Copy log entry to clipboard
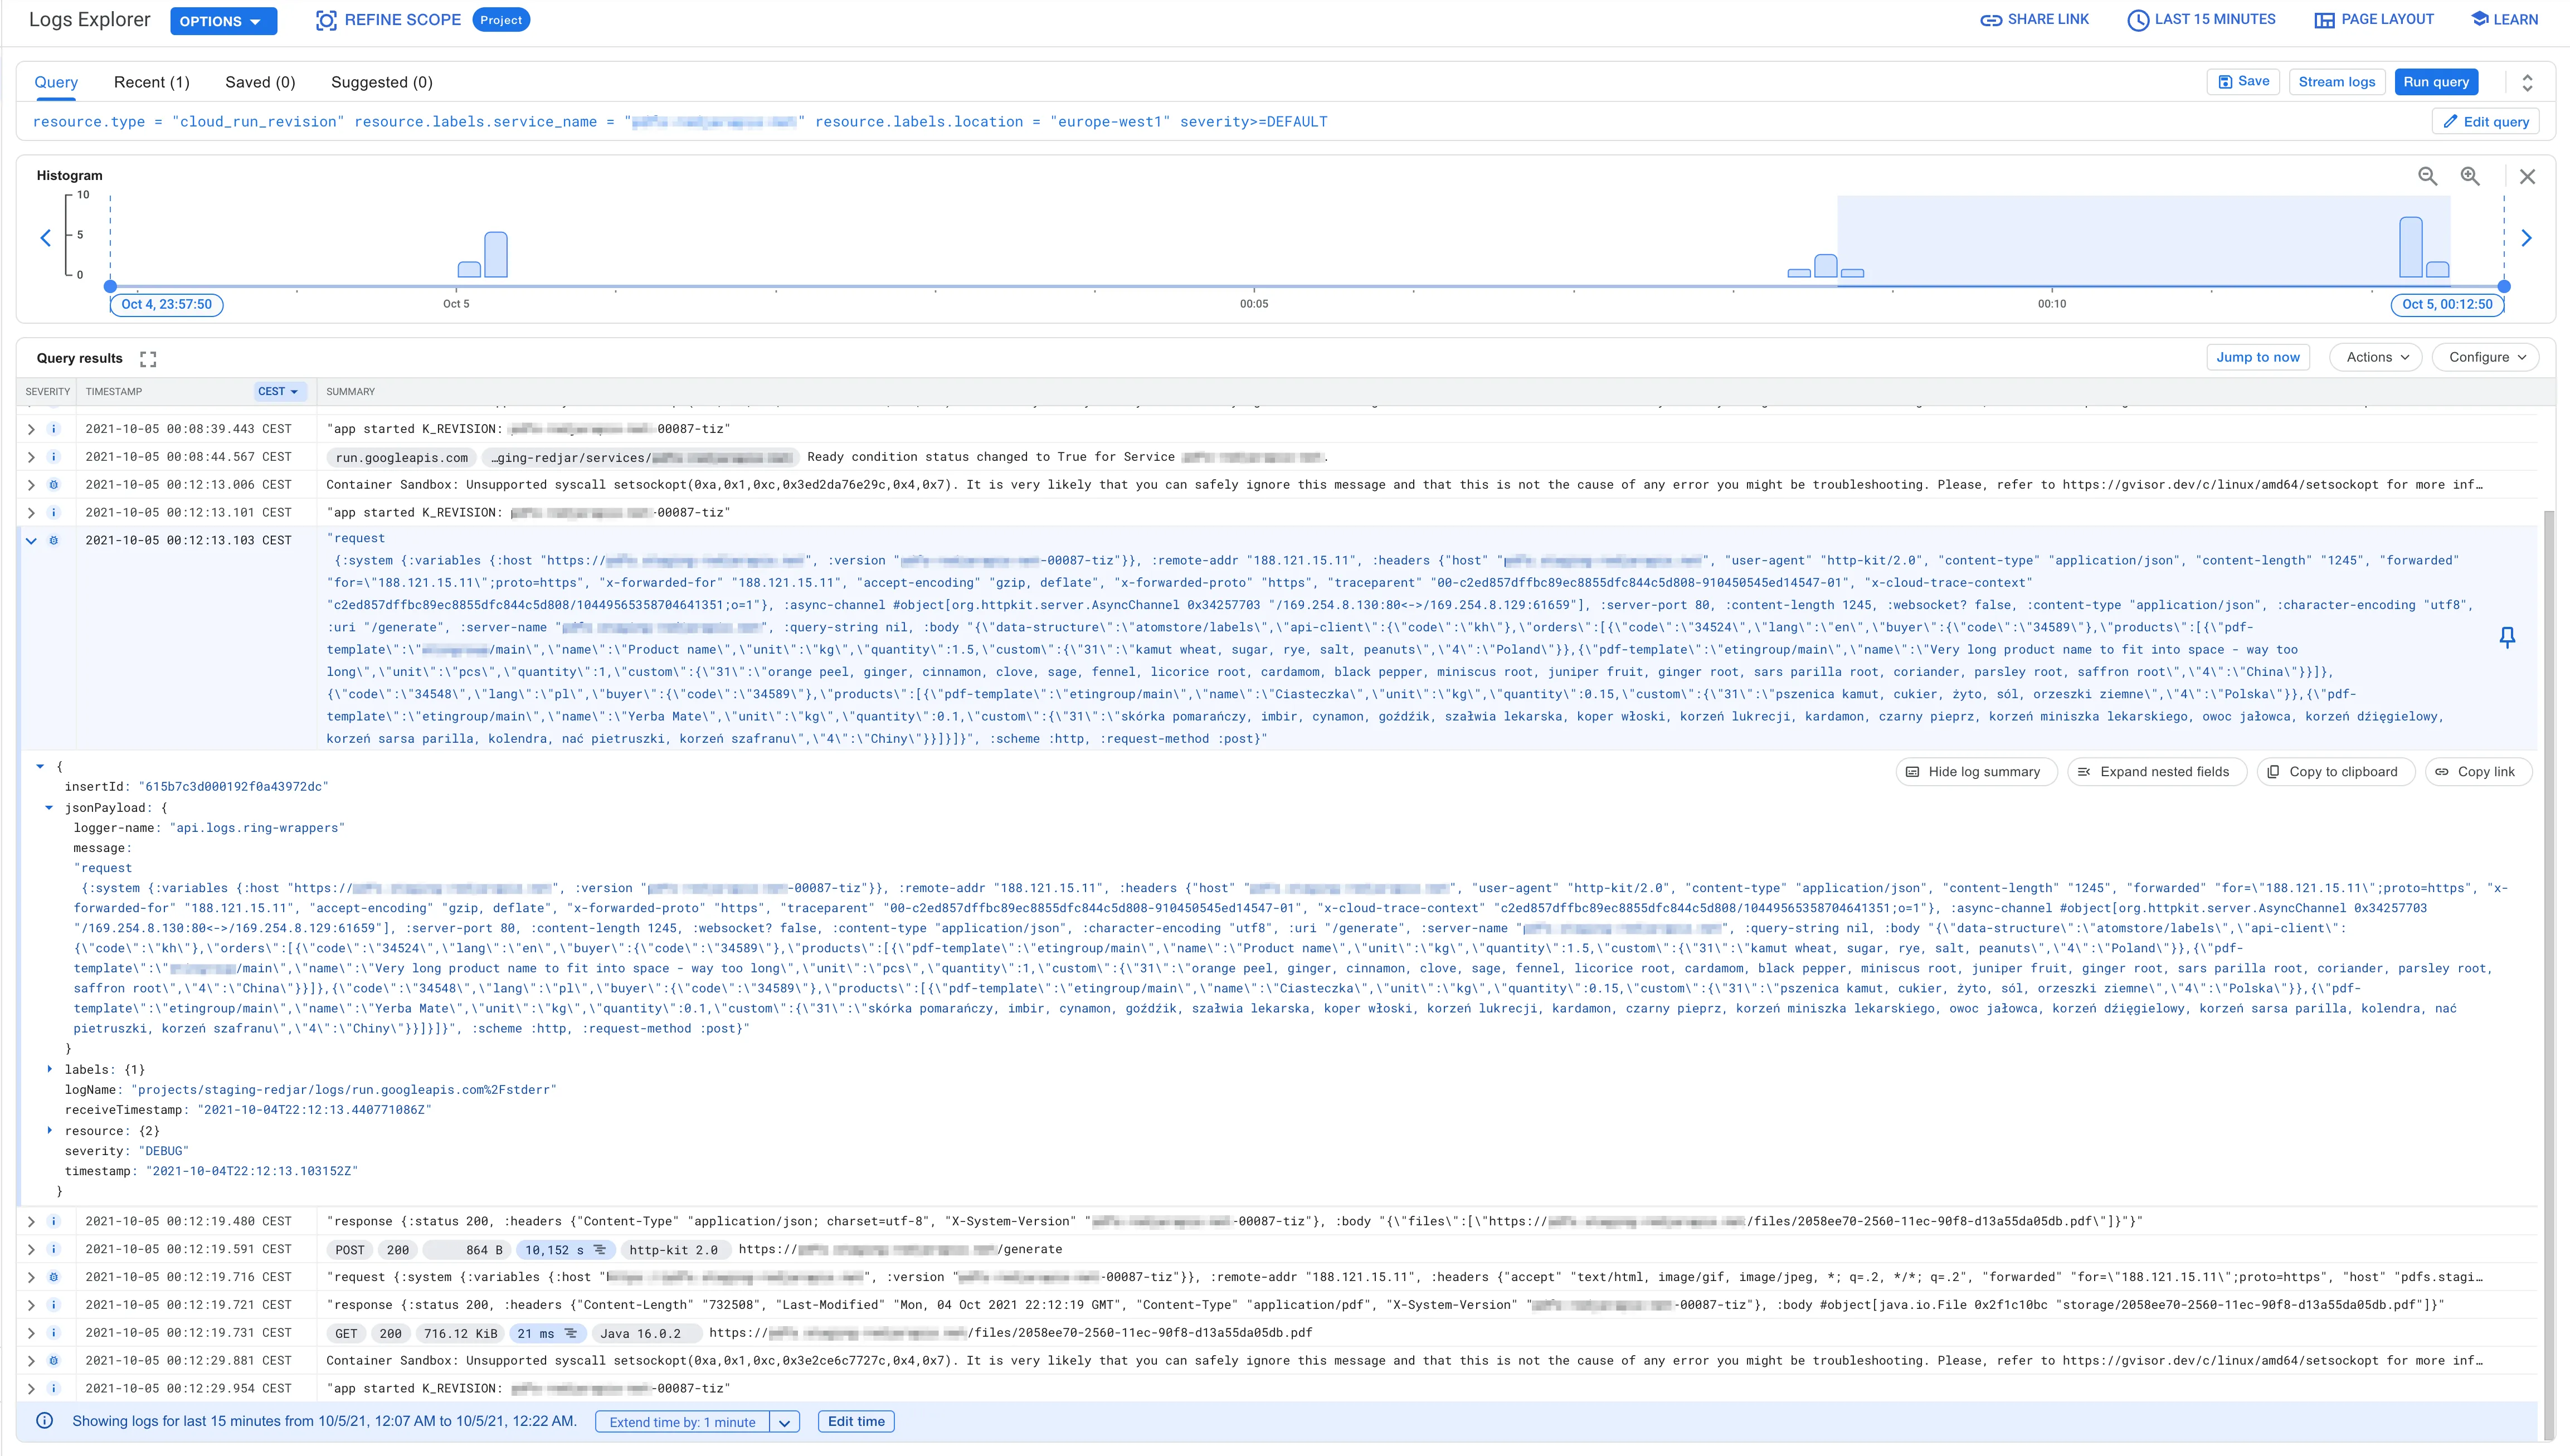 point(2335,772)
